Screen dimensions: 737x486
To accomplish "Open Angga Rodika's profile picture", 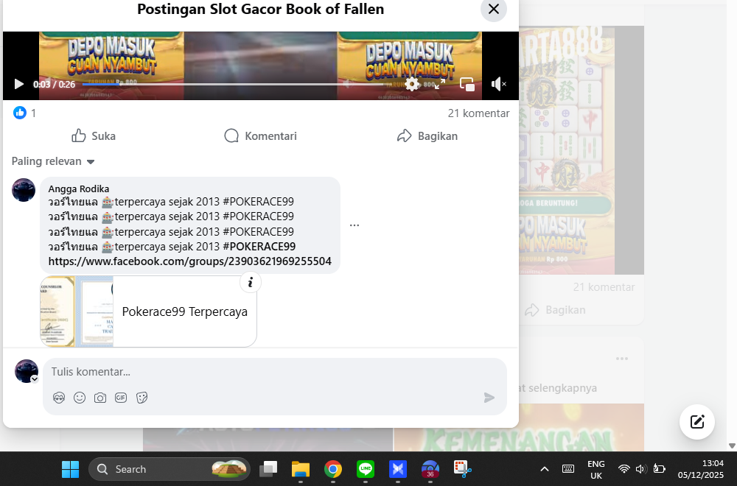I will tap(24, 190).
